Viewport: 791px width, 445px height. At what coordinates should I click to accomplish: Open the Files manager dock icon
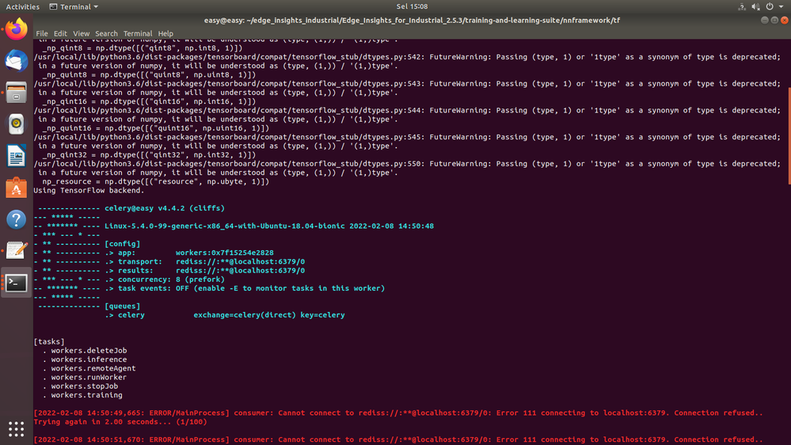(x=16, y=93)
